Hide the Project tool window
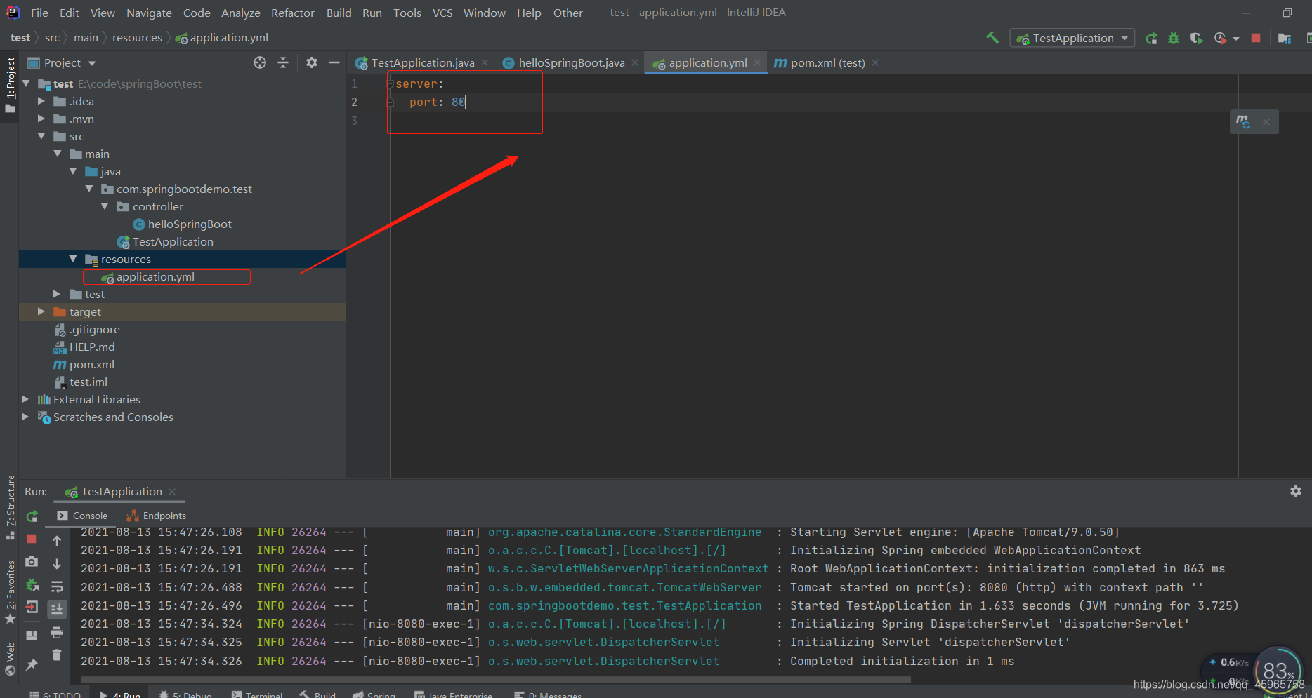This screenshot has width=1312, height=698. tap(334, 62)
